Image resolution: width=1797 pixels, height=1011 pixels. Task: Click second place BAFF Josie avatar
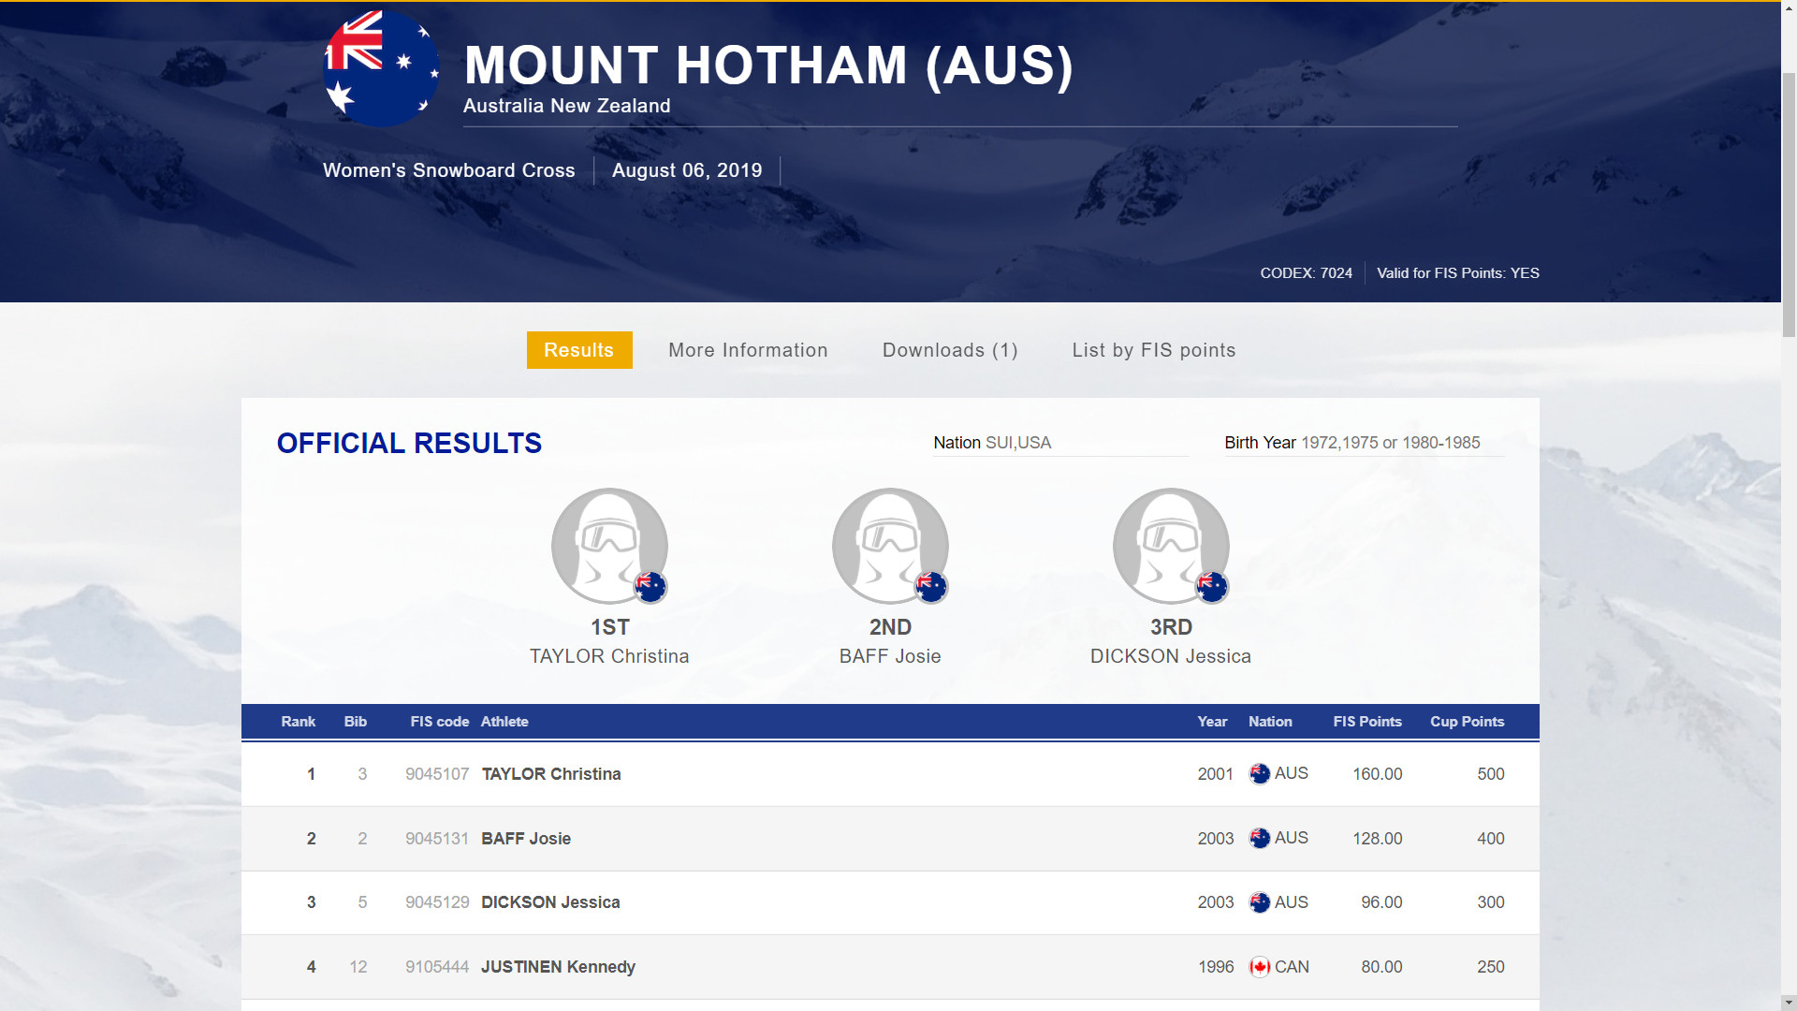(x=889, y=544)
